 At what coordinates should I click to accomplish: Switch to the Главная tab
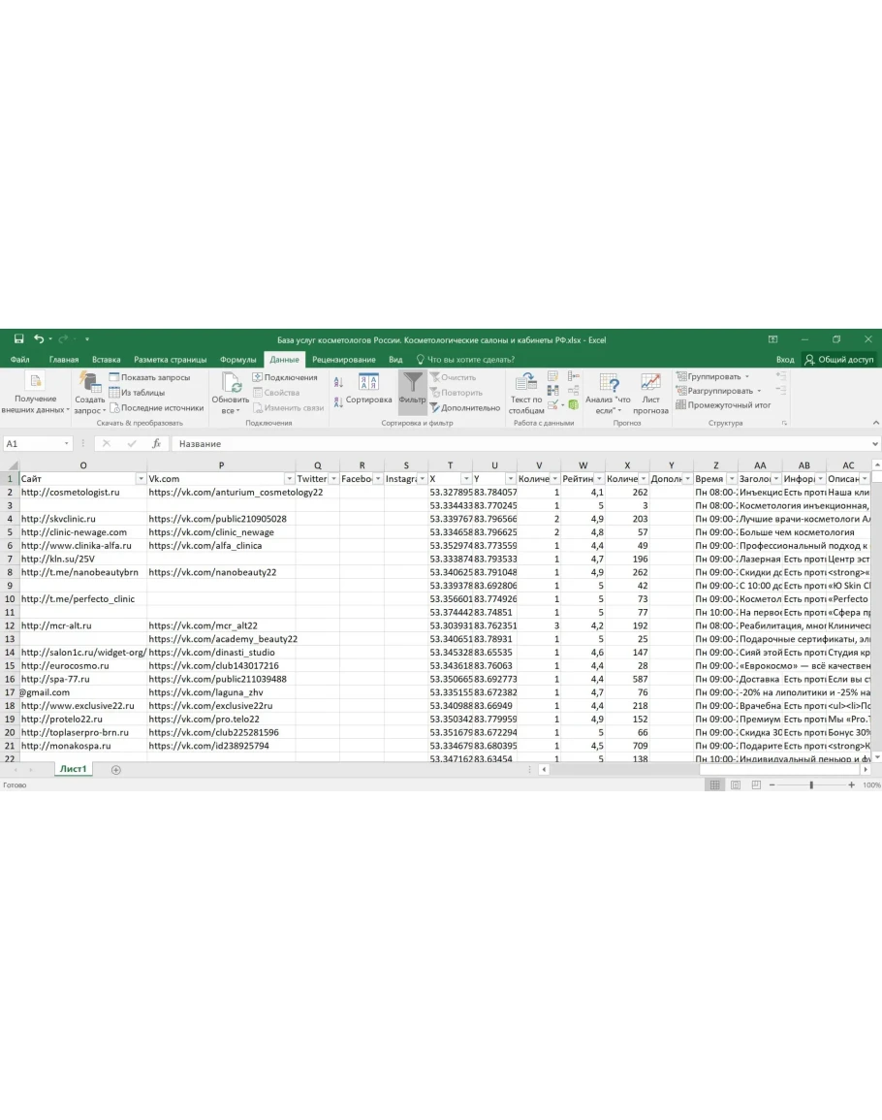[64, 360]
